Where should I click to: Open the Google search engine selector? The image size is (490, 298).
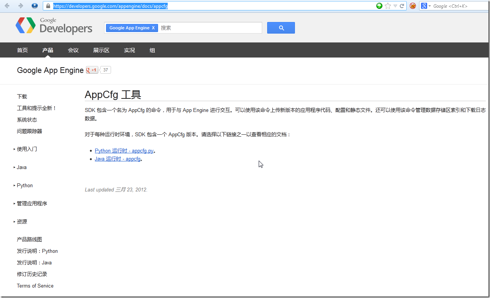point(426,6)
